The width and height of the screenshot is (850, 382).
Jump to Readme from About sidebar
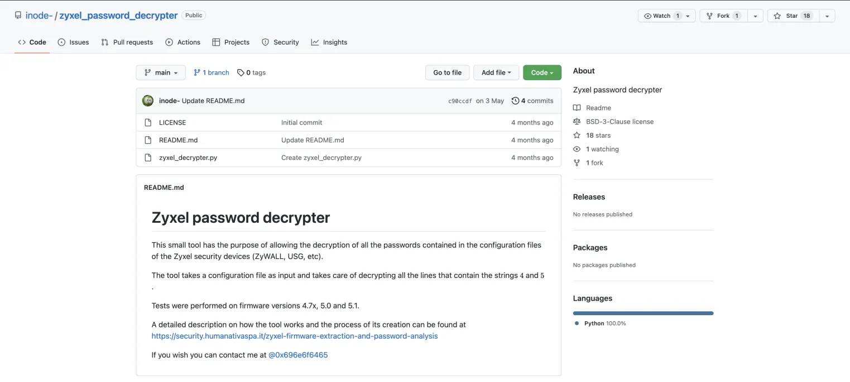click(598, 108)
